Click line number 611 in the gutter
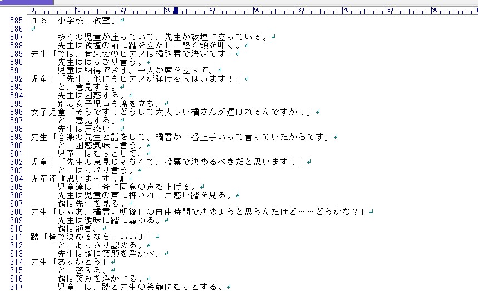The image size is (478, 291). [x=17, y=237]
